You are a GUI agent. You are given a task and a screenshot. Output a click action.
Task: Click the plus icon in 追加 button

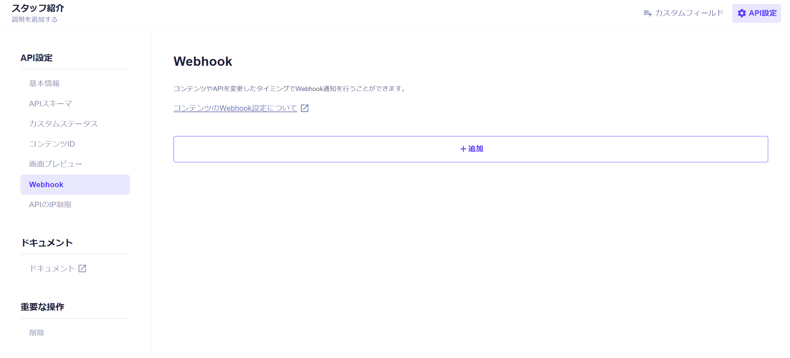pos(463,149)
